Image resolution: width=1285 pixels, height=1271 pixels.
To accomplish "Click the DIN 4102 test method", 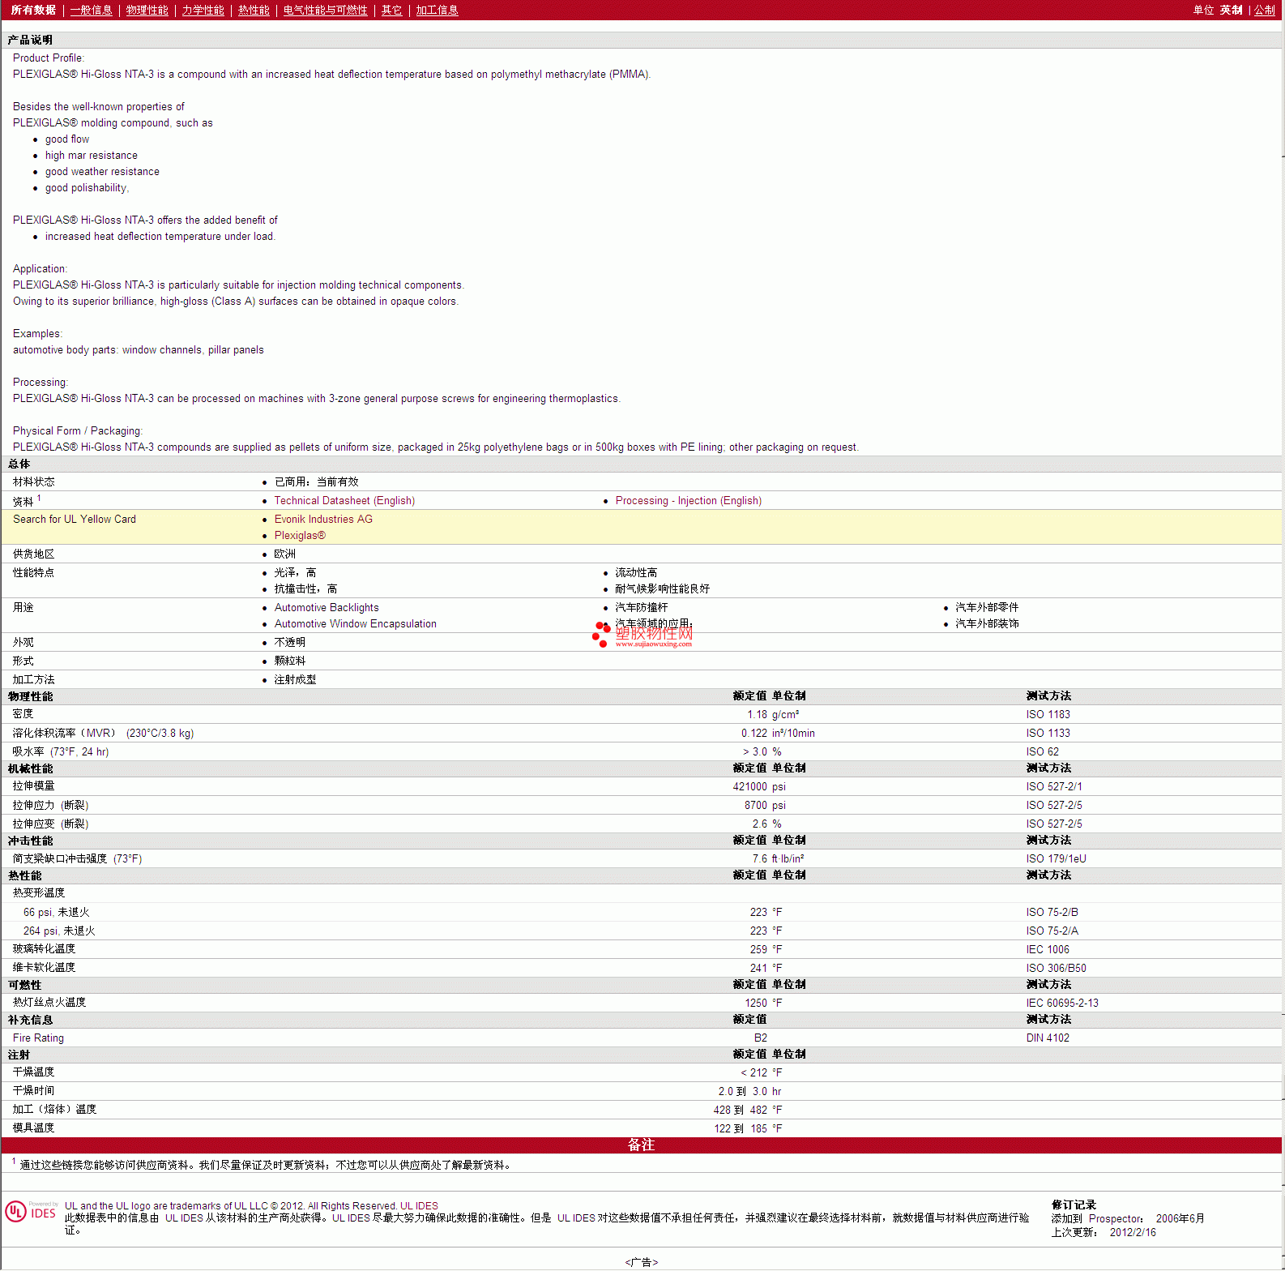I will point(1048,1038).
